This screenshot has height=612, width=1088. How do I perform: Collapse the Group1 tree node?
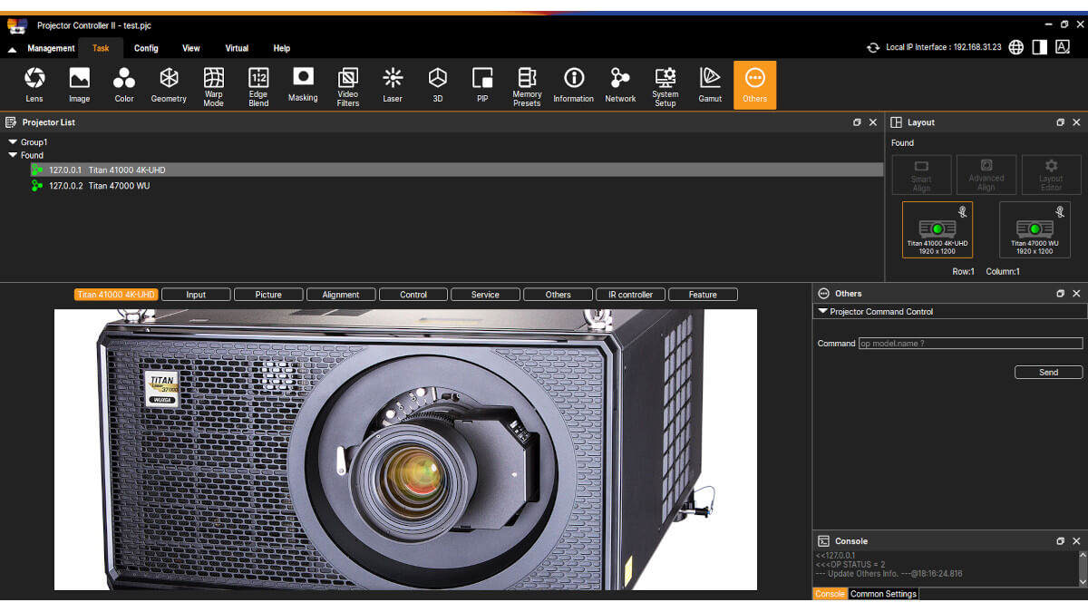[x=13, y=142]
